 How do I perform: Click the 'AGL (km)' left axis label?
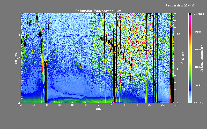point(16,58)
